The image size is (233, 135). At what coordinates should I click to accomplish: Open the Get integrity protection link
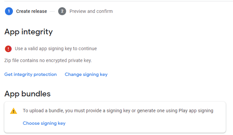(x=30, y=74)
